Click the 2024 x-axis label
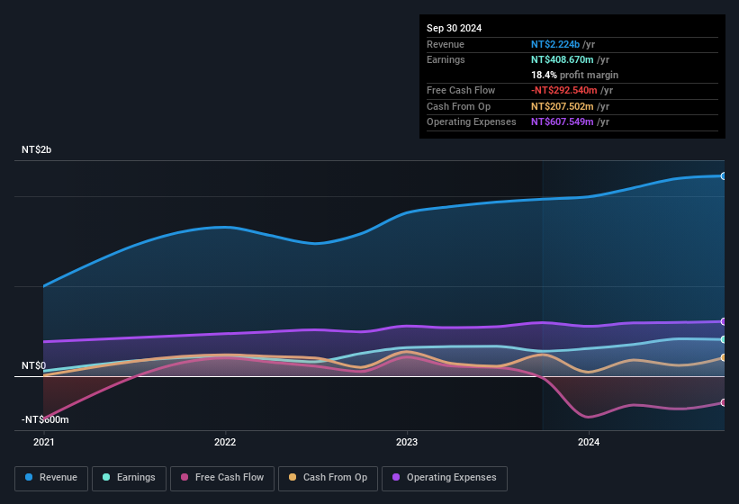Viewport: 739px width, 504px height. click(x=589, y=442)
